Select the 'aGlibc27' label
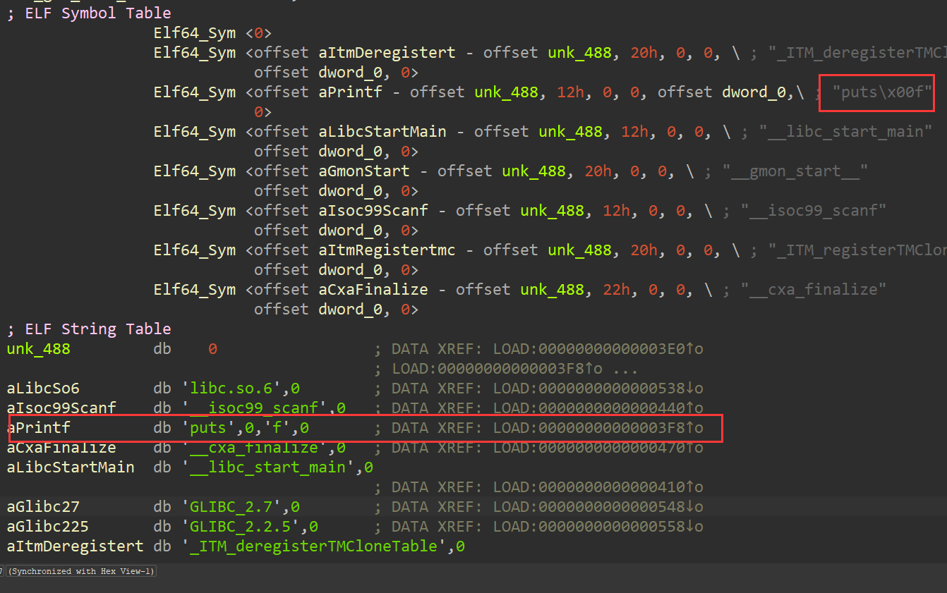The image size is (947, 593). [x=44, y=507]
